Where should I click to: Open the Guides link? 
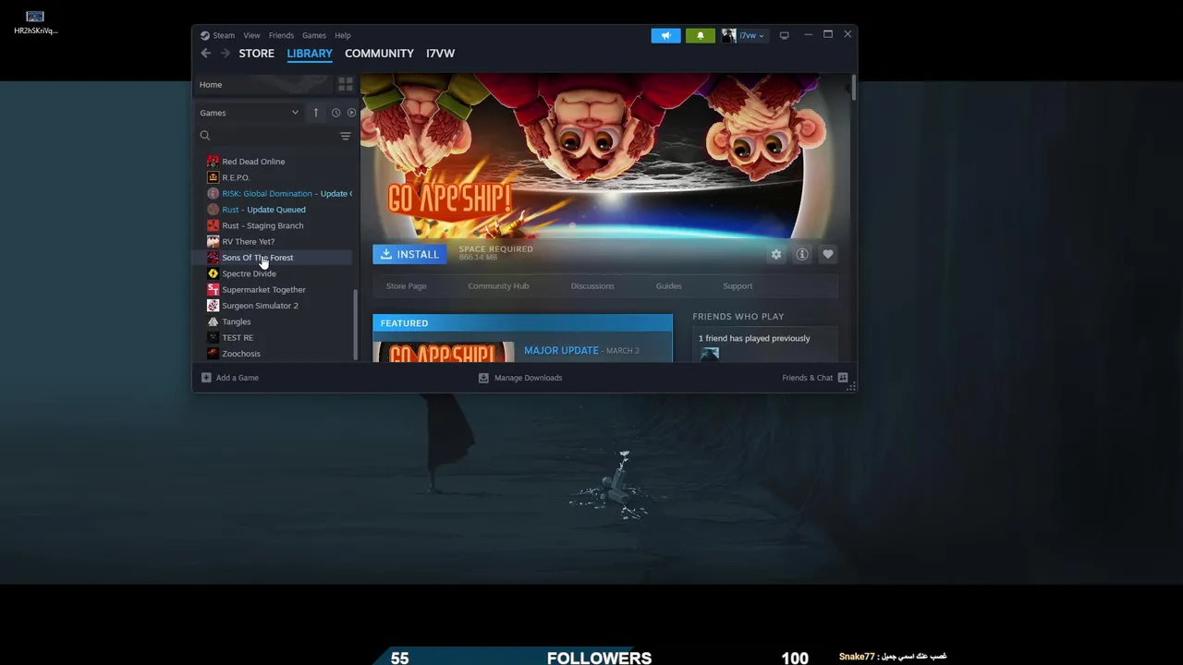pos(668,286)
